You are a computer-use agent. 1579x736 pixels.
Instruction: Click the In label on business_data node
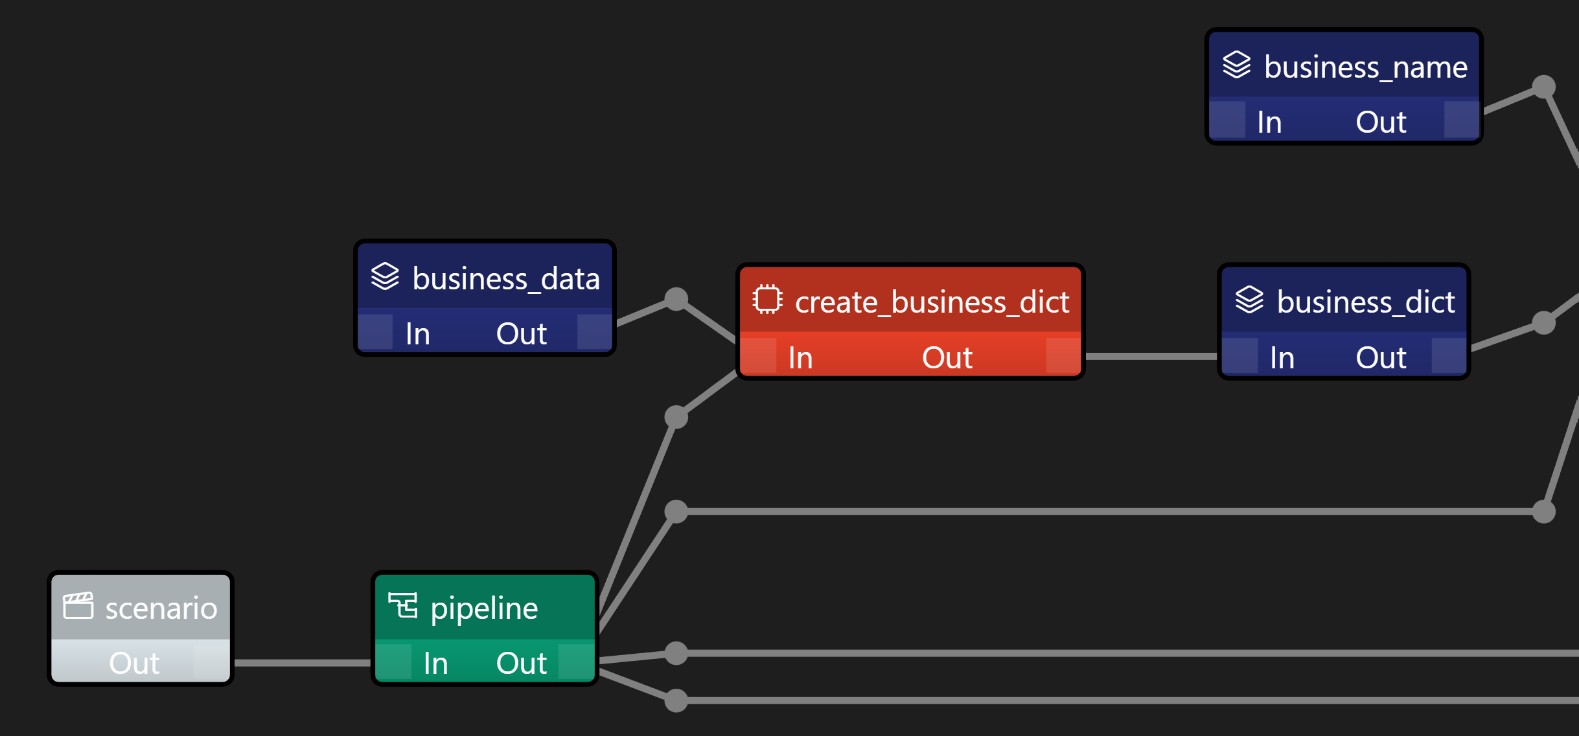click(417, 333)
